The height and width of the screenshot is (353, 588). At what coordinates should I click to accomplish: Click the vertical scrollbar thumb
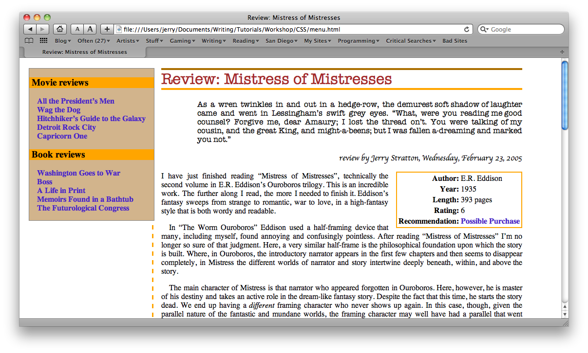[x=565, y=95]
